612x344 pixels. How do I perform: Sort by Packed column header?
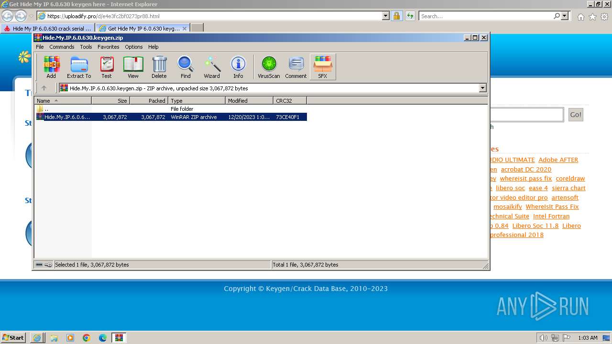[149, 100]
